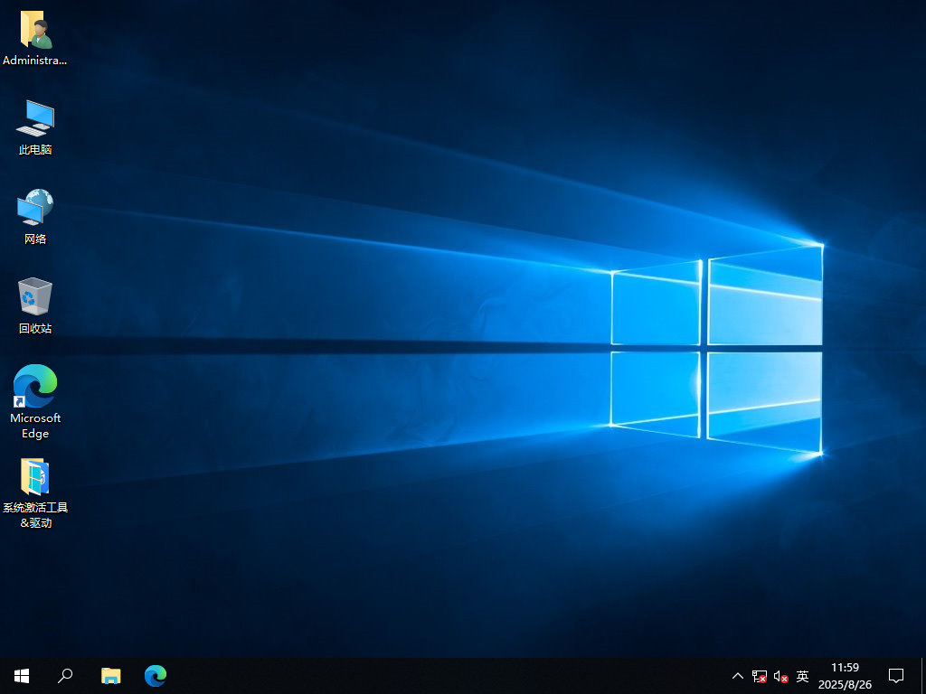Launch Edge from the taskbar
The image size is (926, 694).
coord(155,676)
